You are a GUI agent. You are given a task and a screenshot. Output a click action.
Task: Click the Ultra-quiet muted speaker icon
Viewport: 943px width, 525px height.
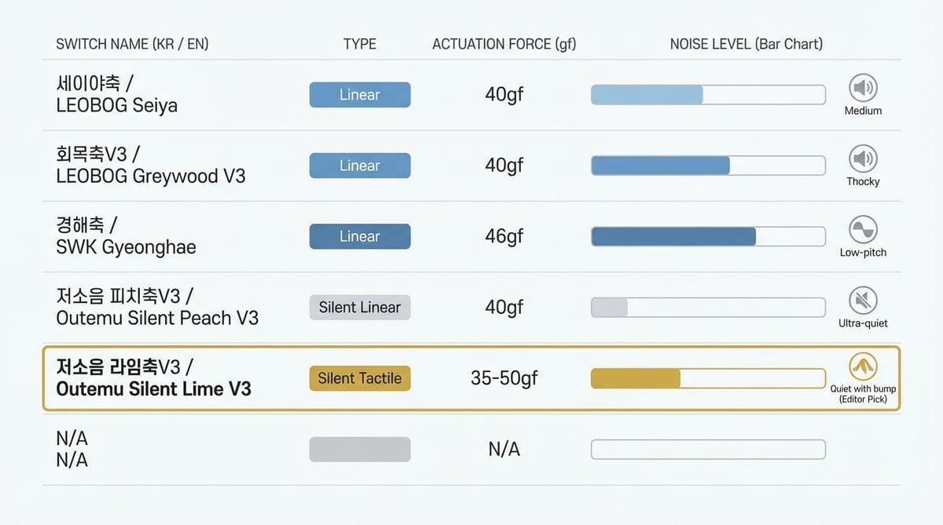click(x=863, y=301)
